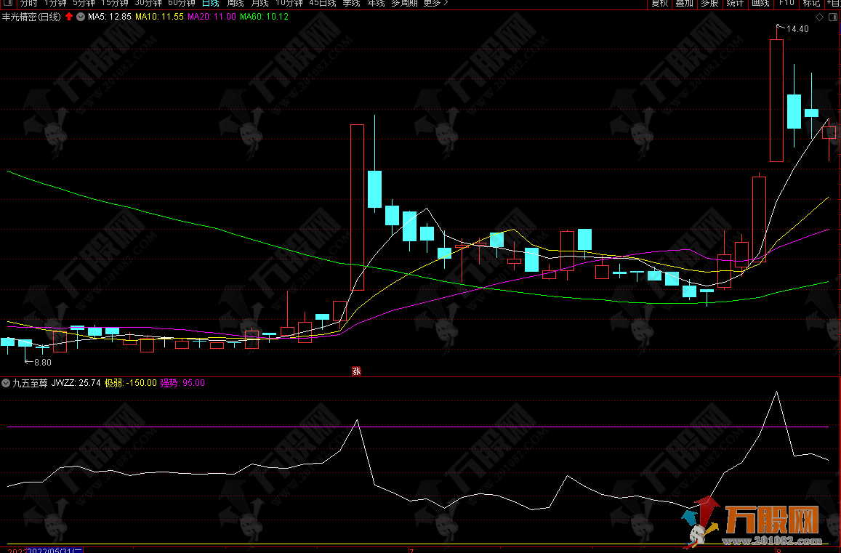Click the 复权 adjustment button
This screenshot has width=841, height=553.
tap(660, 3)
